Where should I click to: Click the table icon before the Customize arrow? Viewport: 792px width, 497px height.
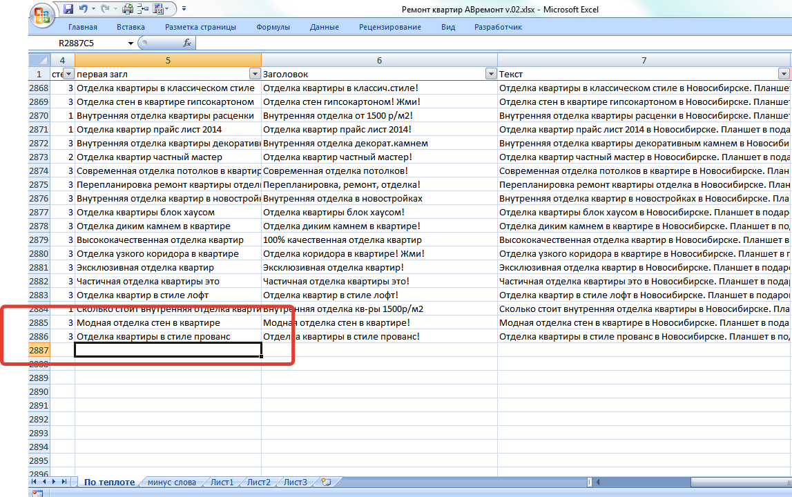[158, 8]
